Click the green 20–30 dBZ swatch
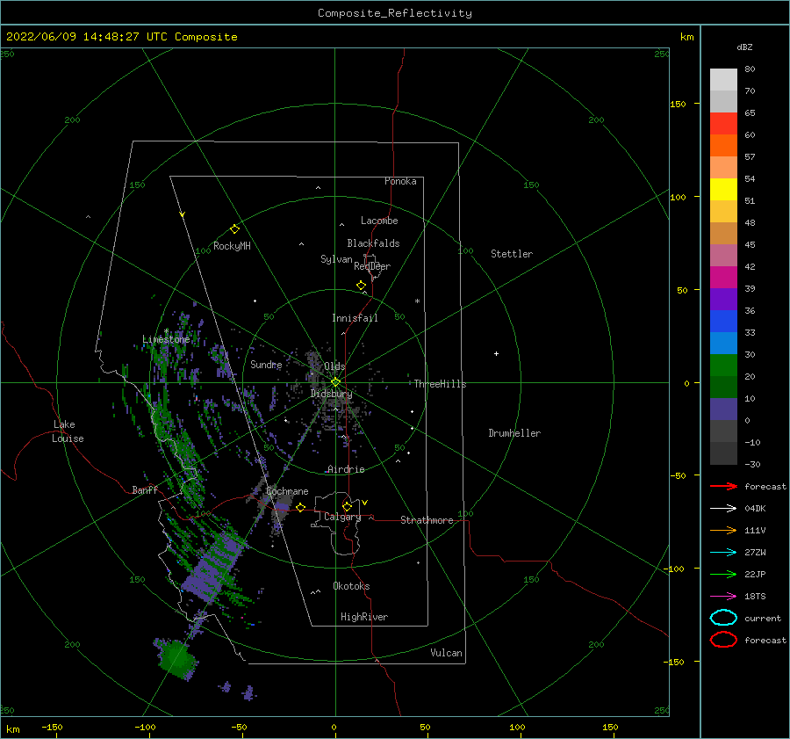Image resolution: width=790 pixels, height=739 pixels. pos(723,366)
